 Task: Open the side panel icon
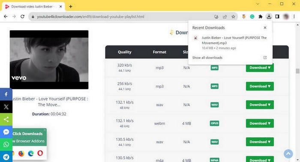click(277, 17)
